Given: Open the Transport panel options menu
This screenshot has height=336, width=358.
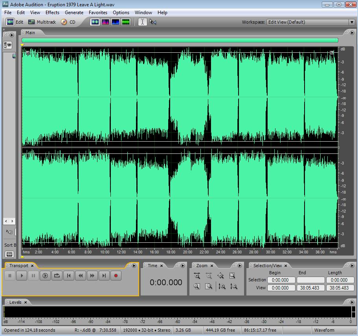Looking at the screenshot, I should [x=134, y=266].
